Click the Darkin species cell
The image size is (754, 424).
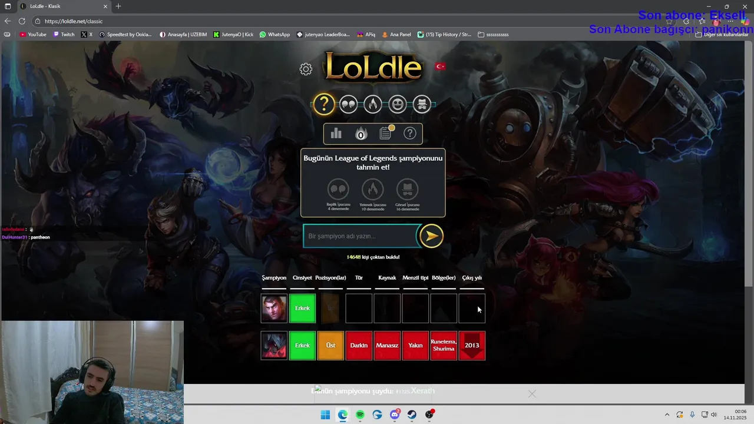pos(359,346)
